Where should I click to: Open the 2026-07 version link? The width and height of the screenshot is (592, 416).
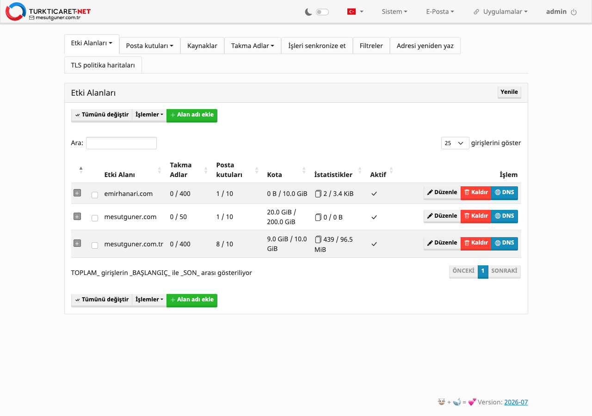[516, 402]
